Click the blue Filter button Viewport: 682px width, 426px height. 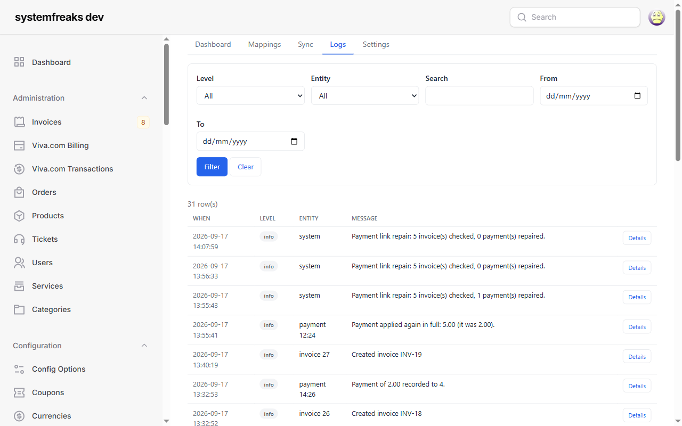[212, 167]
